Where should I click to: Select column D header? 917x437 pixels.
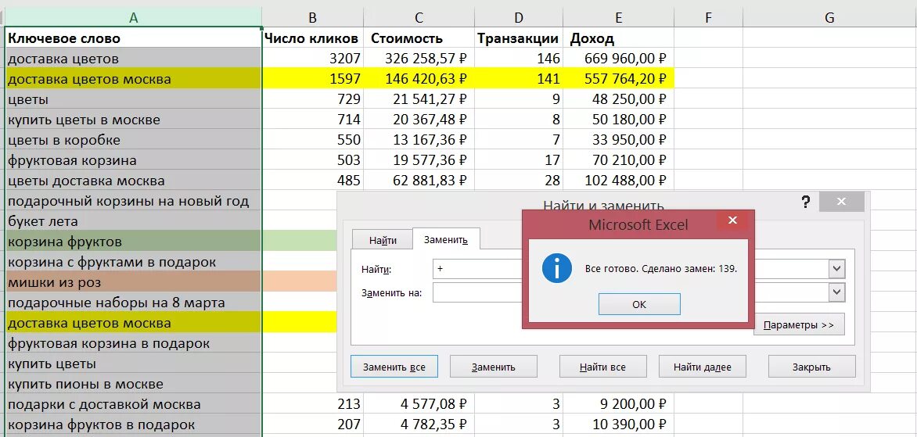pyautogui.click(x=518, y=17)
